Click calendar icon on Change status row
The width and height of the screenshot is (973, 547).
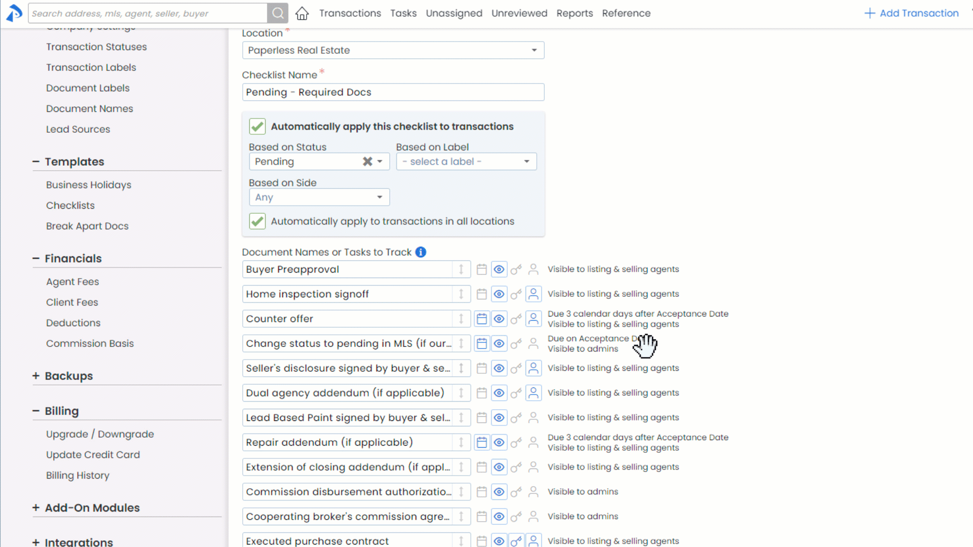[481, 343]
